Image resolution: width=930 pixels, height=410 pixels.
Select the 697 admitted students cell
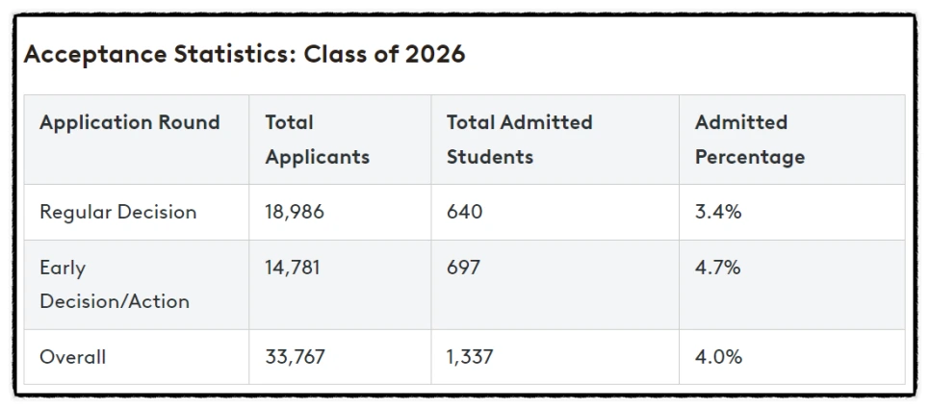tap(463, 268)
